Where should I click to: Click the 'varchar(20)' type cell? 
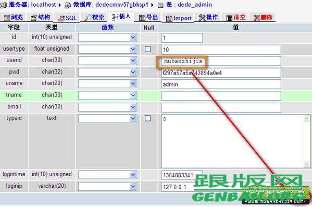coord(52,186)
